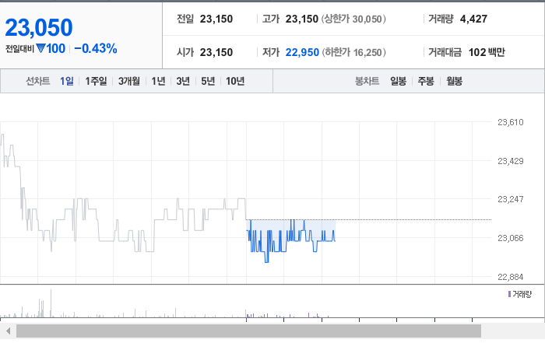This screenshot has height=350, width=545.
Task: Open the 주봉 candlestick chart
Action: pos(426,81)
